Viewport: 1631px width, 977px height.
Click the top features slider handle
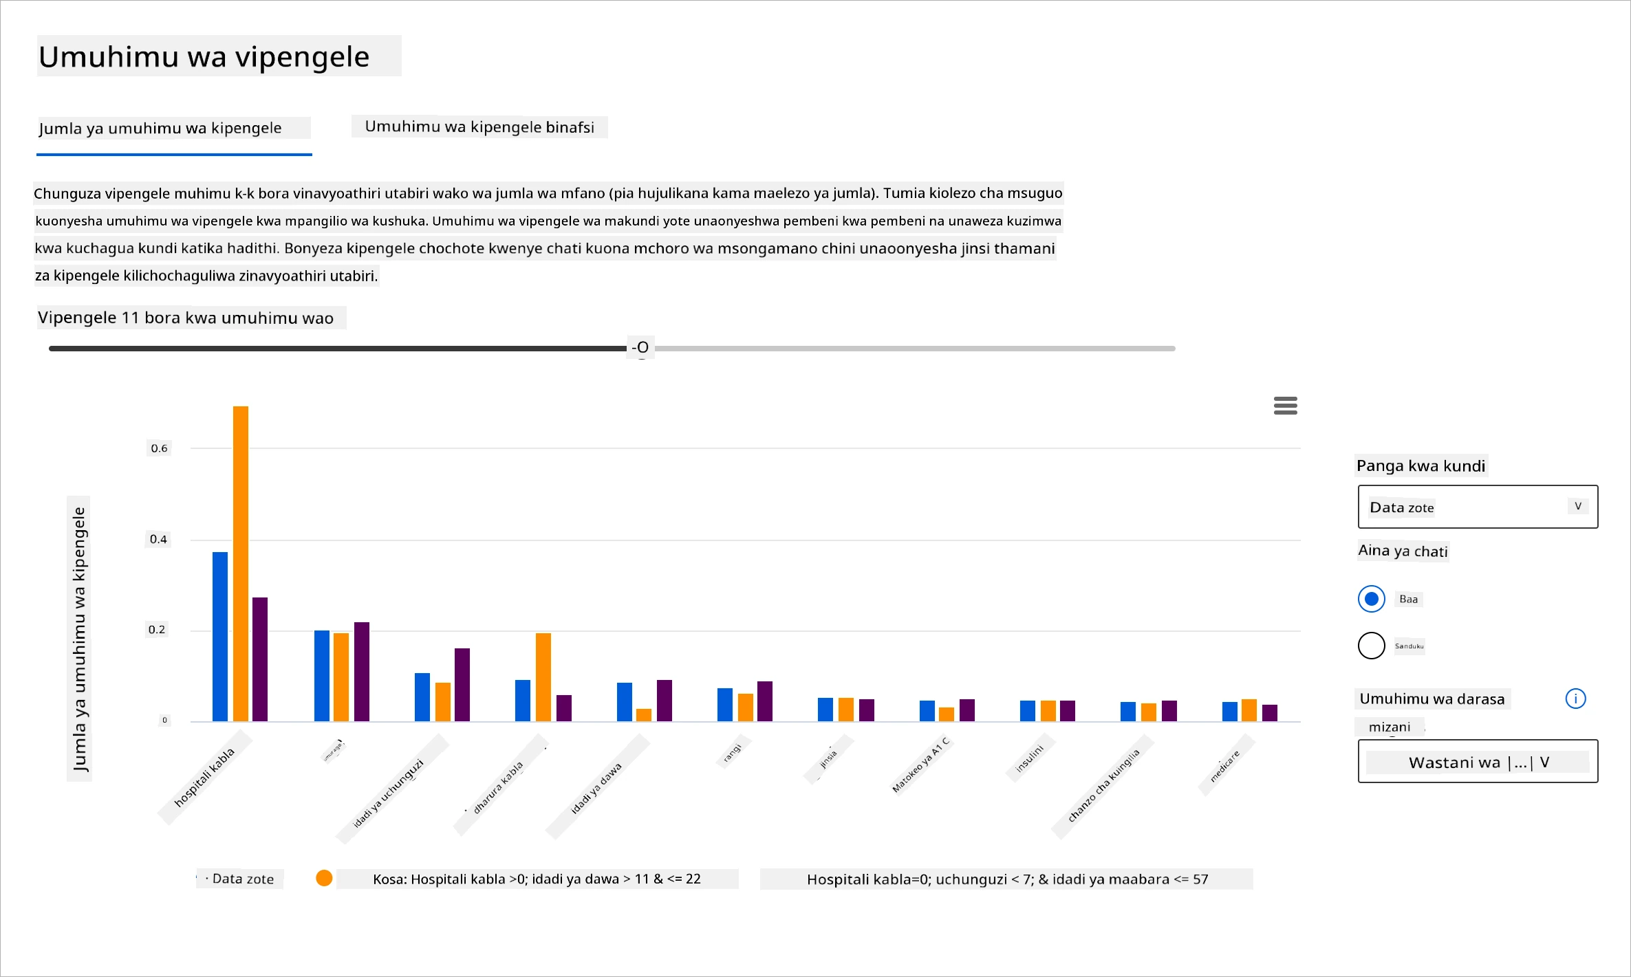(x=641, y=348)
